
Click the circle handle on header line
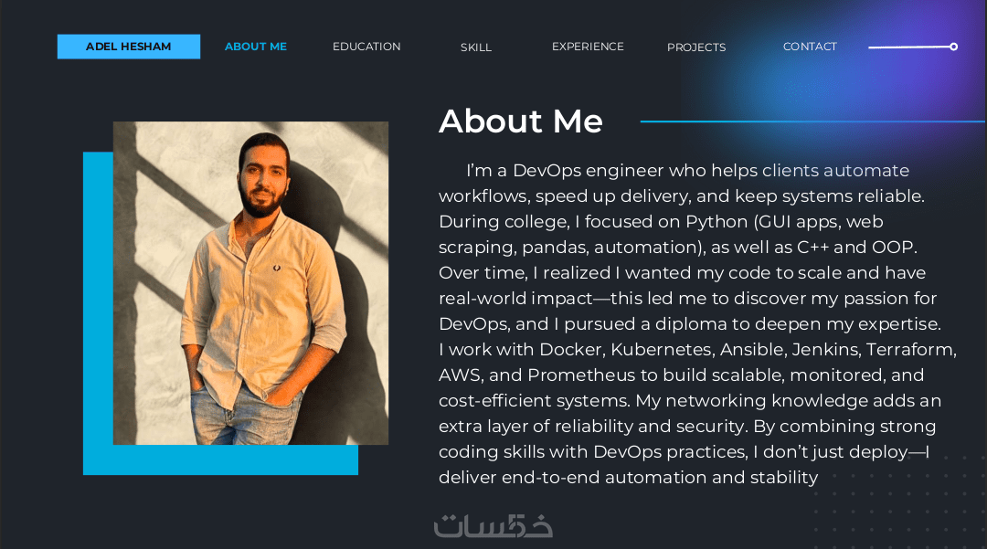click(x=953, y=47)
